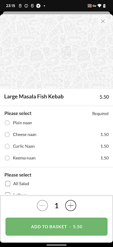Screen dimensions: 113x247
Task: Check the partially visible Lettuce box
Action: 8,194
